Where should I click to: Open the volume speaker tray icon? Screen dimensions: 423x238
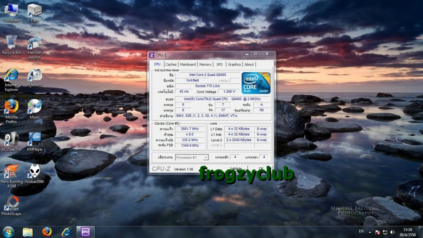click(x=393, y=232)
